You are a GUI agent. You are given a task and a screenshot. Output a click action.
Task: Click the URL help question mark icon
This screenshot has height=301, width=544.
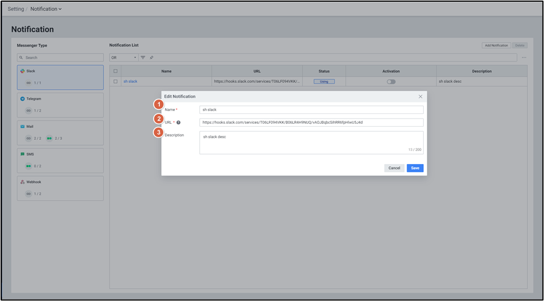click(178, 123)
